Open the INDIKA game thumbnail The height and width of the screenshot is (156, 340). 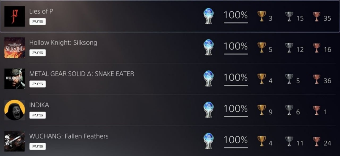(x=15, y=110)
